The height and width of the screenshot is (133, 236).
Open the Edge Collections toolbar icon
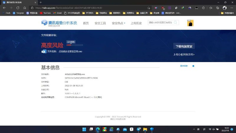(217, 8)
